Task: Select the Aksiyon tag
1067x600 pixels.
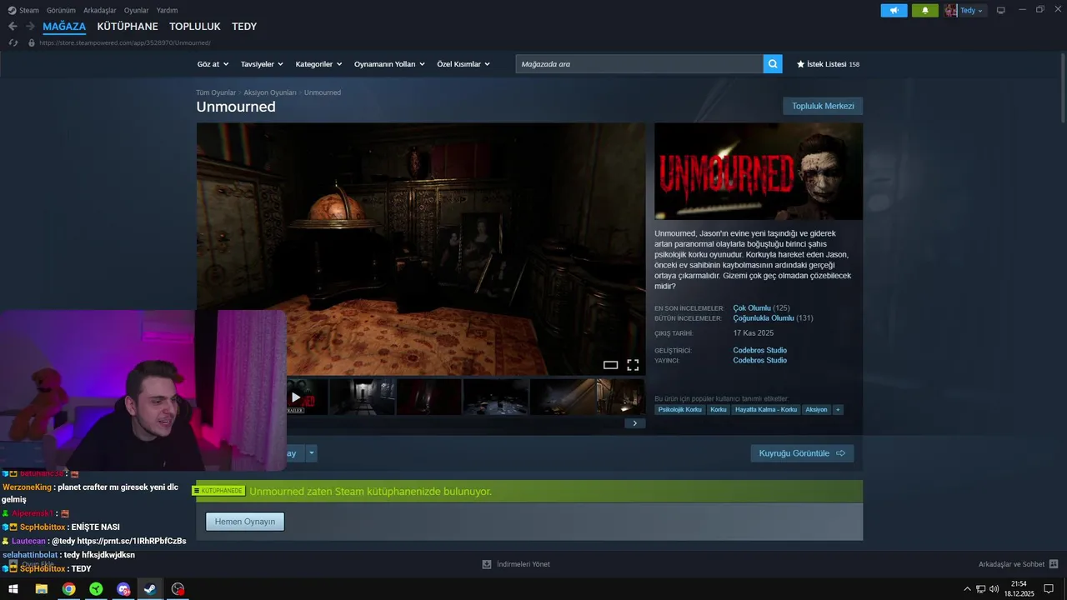Action: pyautogui.click(x=817, y=409)
